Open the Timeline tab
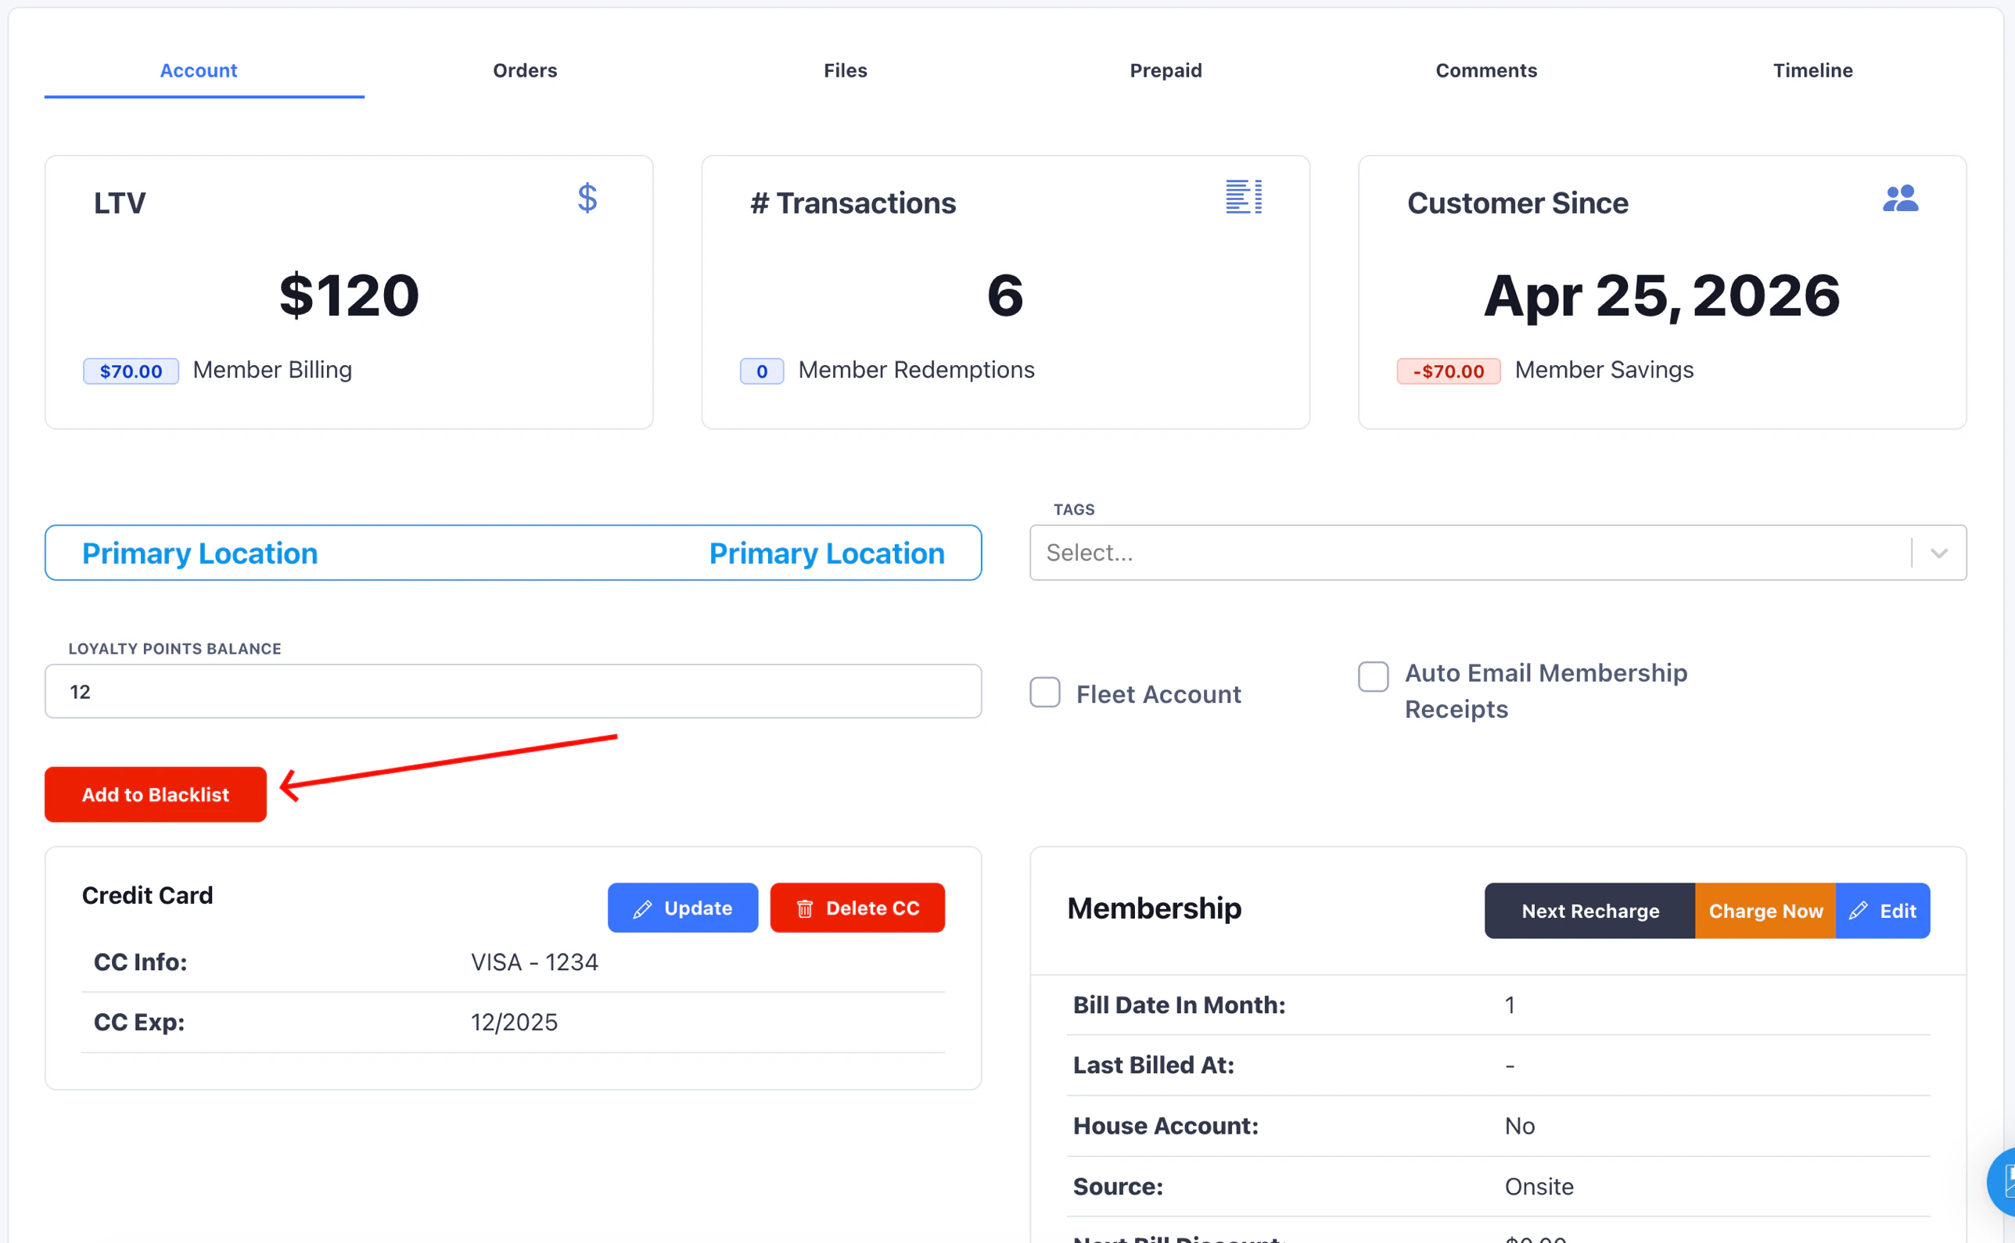 1812,70
